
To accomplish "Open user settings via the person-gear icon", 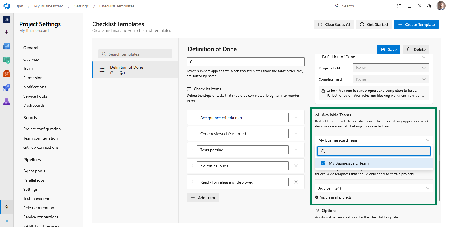I will tap(429, 6).
